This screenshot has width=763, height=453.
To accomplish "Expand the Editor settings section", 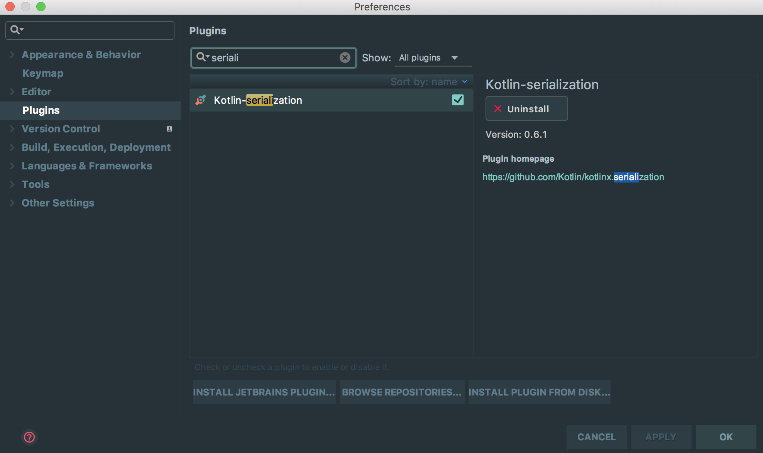I will point(12,92).
